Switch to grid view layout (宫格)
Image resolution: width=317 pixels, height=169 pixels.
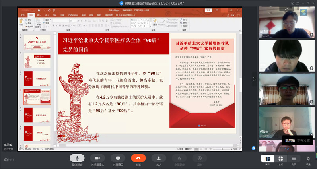tap(281, 159)
